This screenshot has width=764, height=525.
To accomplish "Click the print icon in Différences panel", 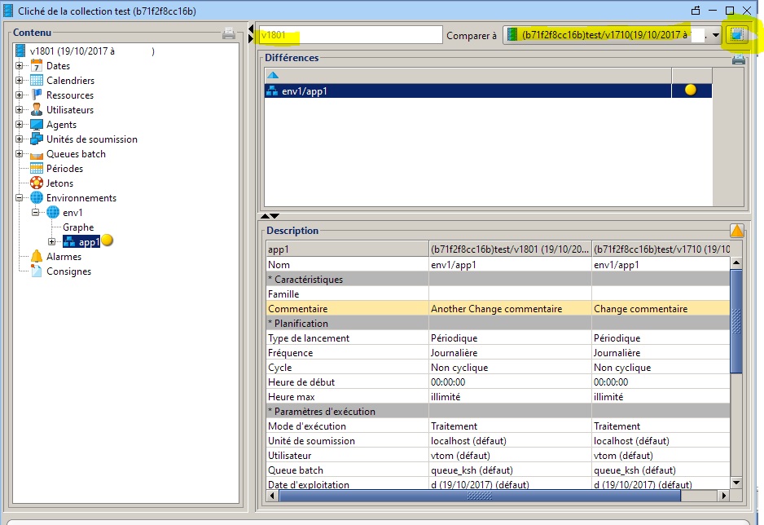I will coord(738,59).
